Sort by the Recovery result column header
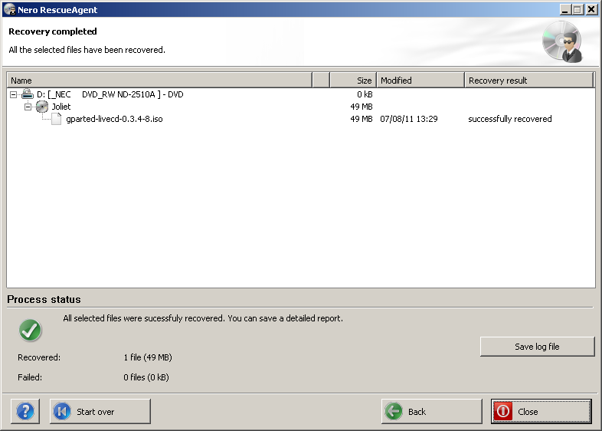Screen dimensions: 602x431 pos(529,81)
